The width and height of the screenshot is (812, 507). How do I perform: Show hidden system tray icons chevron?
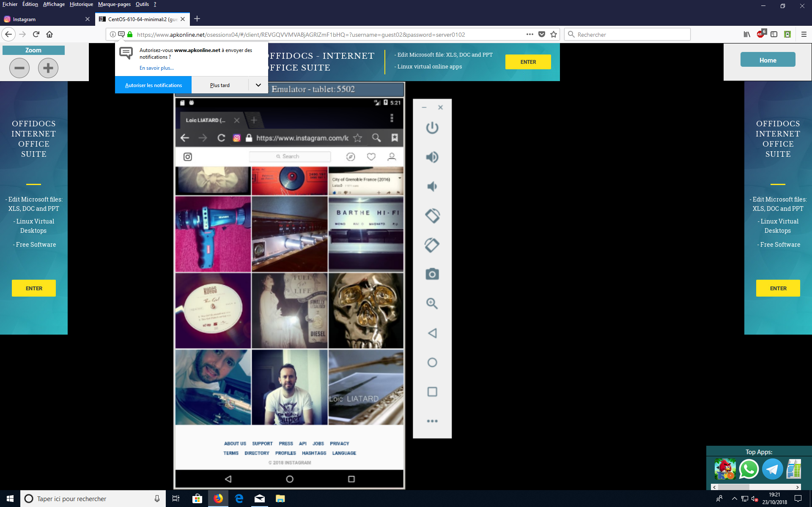[x=734, y=499]
